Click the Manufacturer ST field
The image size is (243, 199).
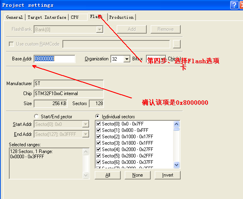click(68, 84)
